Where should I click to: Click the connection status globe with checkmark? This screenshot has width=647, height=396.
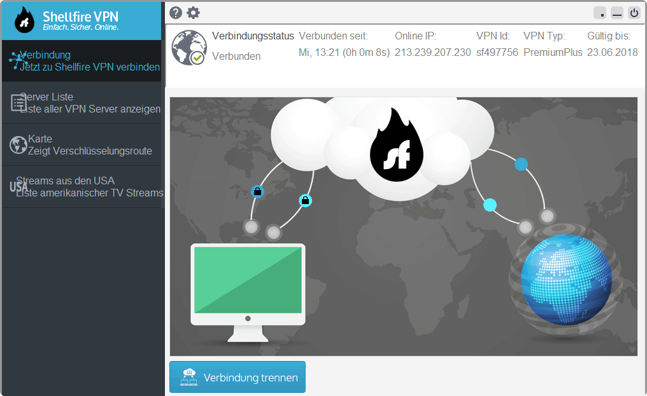click(x=189, y=48)
